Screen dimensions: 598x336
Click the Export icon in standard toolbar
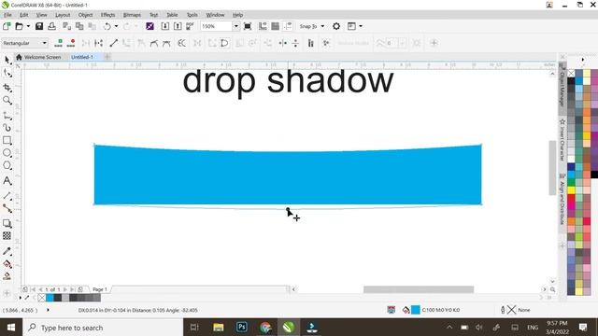click(x=178, y=26)
